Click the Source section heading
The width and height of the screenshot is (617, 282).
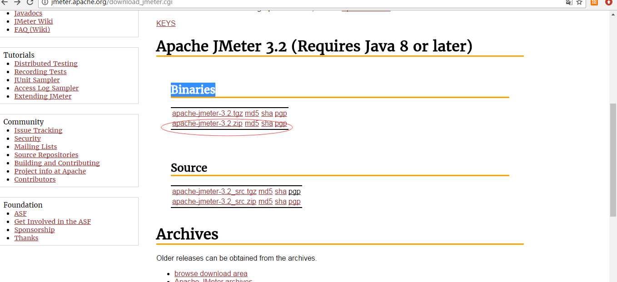tap(189, 168)
